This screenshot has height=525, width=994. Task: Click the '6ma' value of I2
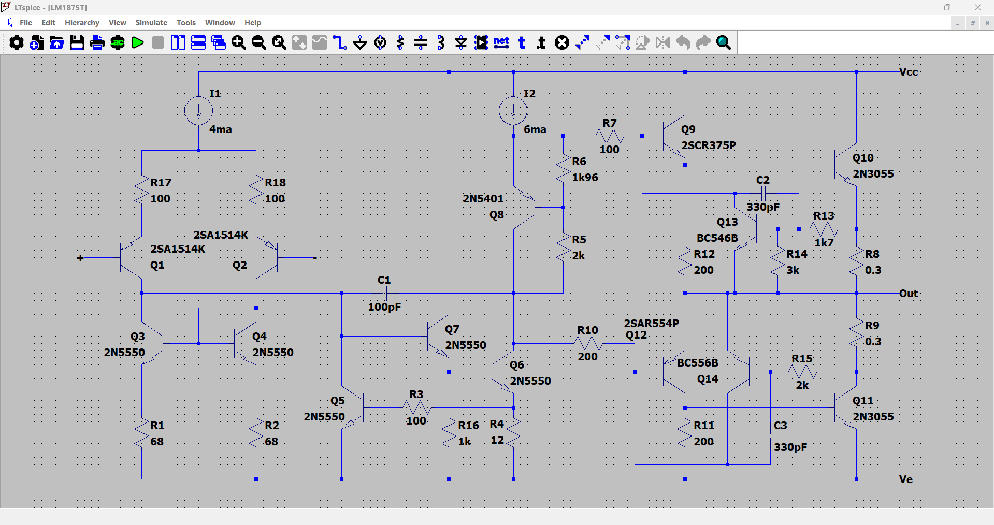click(x=535, y=129)
